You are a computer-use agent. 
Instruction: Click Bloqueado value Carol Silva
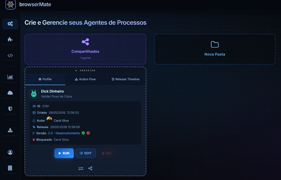pos(61,140)
